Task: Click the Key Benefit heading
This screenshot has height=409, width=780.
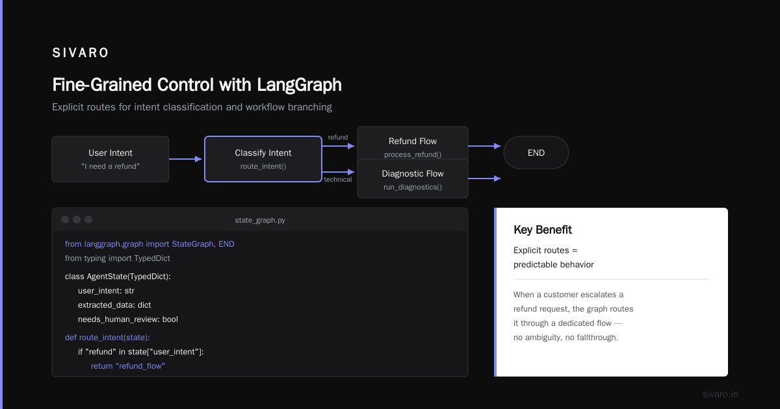Action: point(543,230)
